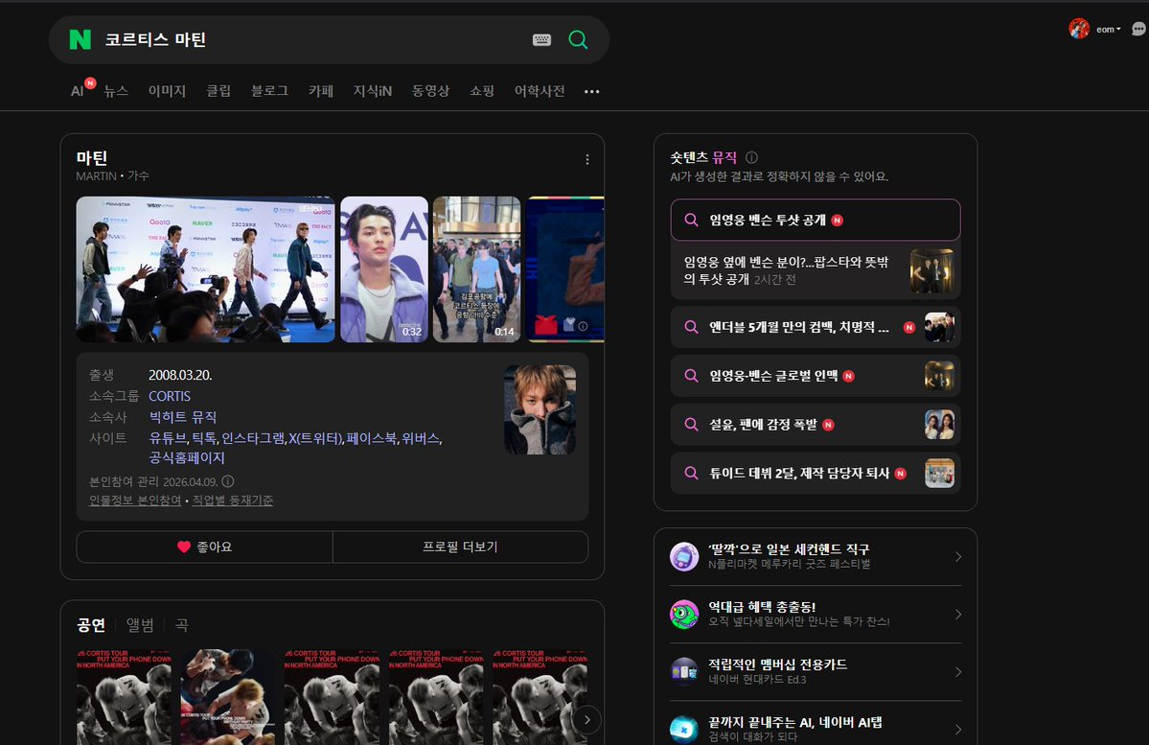Expand the 끝까지 끝내주는 AI arrow
The height and width of the screenshot is (745, 1149).
point(957,730)
